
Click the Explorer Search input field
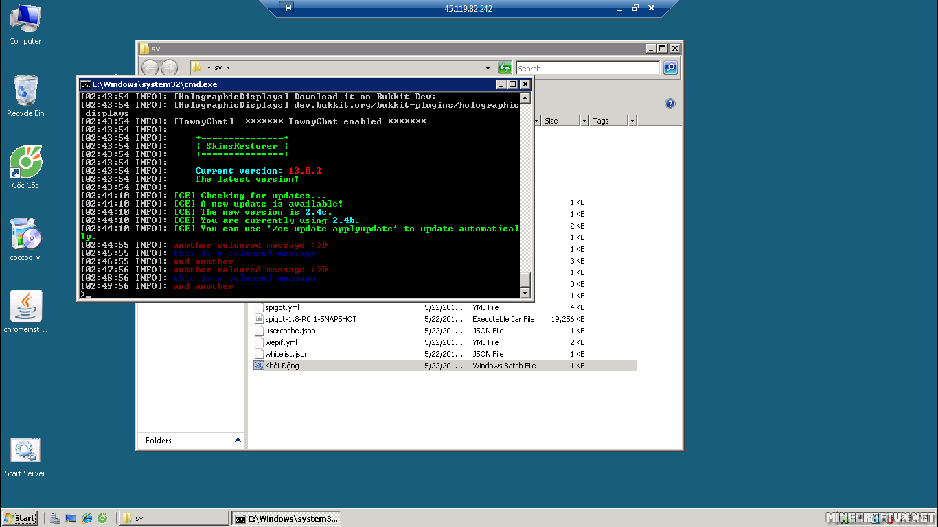click(587, 68)
